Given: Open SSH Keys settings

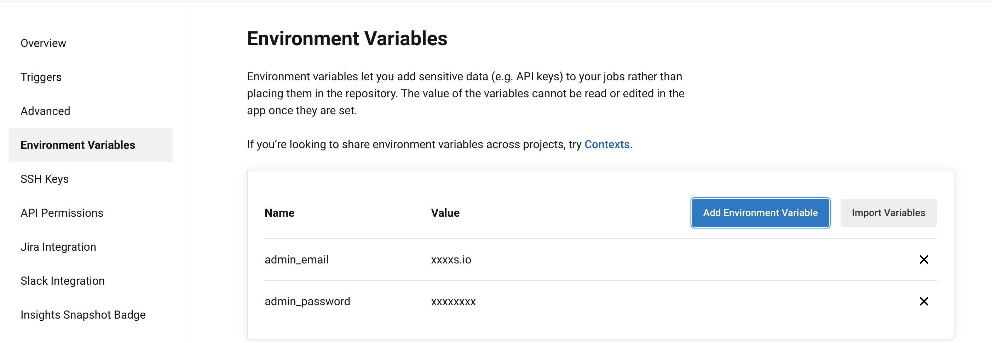Looking at the screenshot, I should pos(44,179).
